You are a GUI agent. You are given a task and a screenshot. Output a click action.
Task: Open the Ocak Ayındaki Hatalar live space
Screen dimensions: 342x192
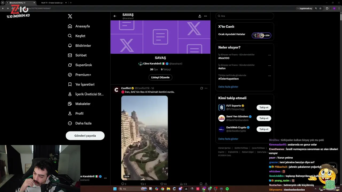pyautogui.click(x=245, y=35)
